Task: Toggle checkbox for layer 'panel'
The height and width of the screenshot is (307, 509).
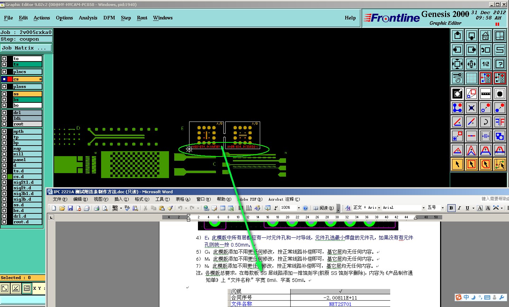Action: click(x=4, y=160)
